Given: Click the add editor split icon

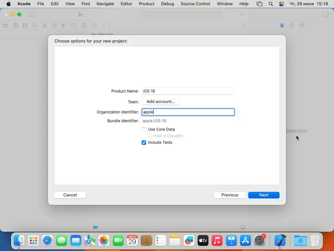Looking at the screenshot, I should tap(244, 25).
